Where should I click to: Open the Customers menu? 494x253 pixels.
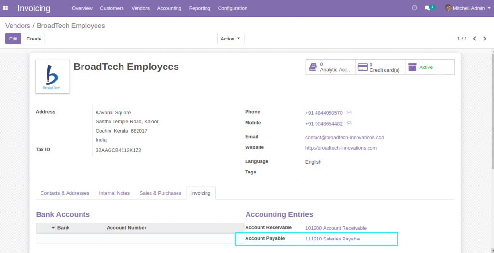(x=112, y=8)
